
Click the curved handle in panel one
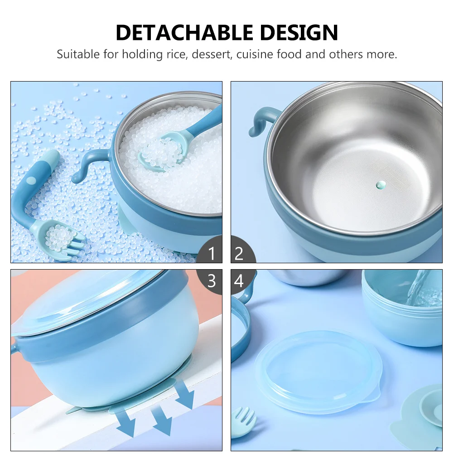click(90, 165)
